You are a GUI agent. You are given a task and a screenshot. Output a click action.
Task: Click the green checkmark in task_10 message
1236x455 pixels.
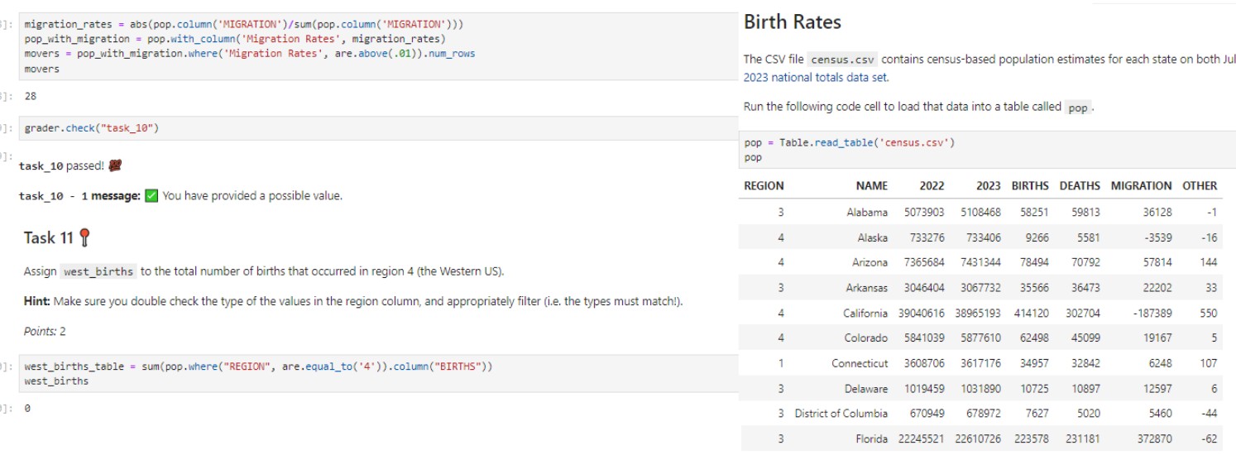(x=151, y=196)
